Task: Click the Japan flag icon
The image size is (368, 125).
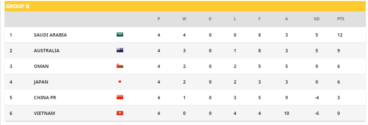Action: click(120, 82)
